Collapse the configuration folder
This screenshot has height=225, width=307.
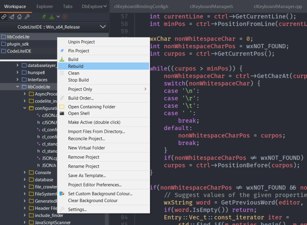[x=25, y=108]
